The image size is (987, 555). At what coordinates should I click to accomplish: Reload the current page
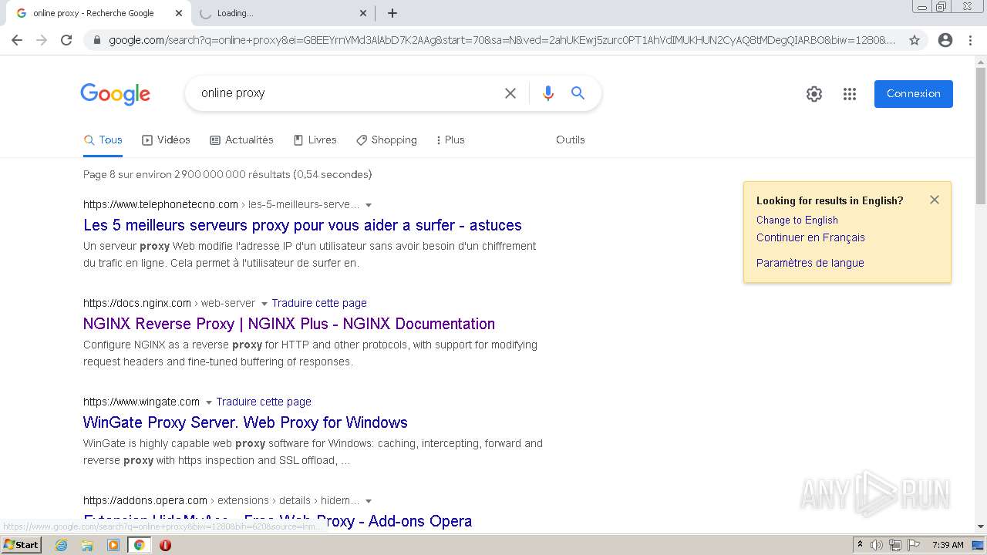coord(66,40)
